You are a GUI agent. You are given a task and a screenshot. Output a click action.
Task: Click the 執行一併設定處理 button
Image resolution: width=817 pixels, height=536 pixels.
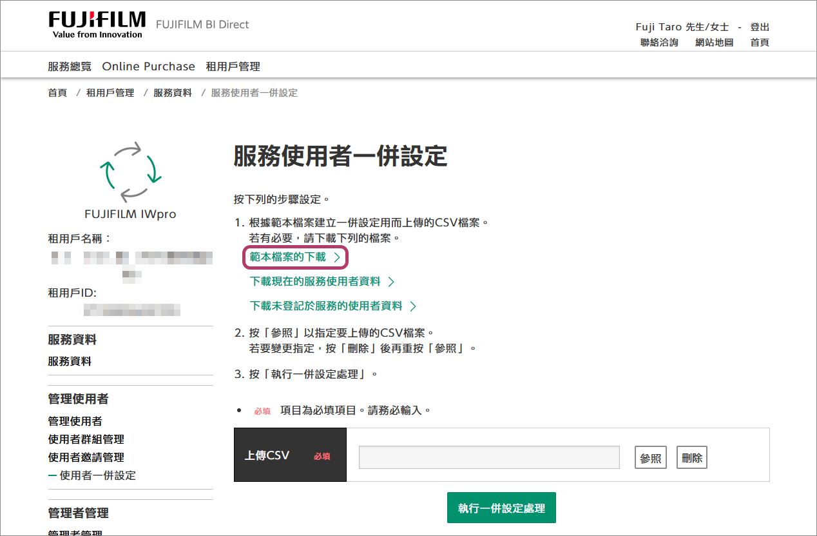click(x=501, y=508)
